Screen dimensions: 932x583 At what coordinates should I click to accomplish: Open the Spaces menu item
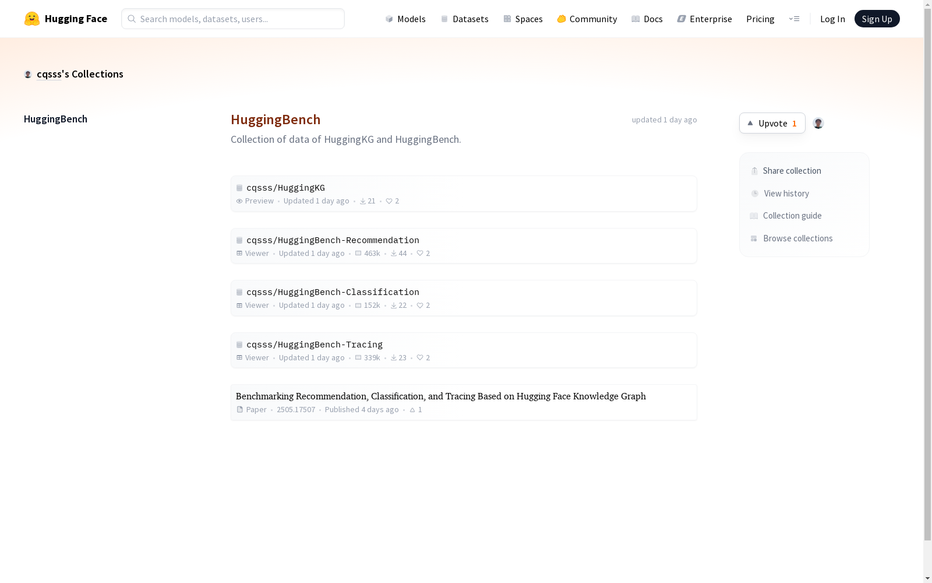point(523,19)
